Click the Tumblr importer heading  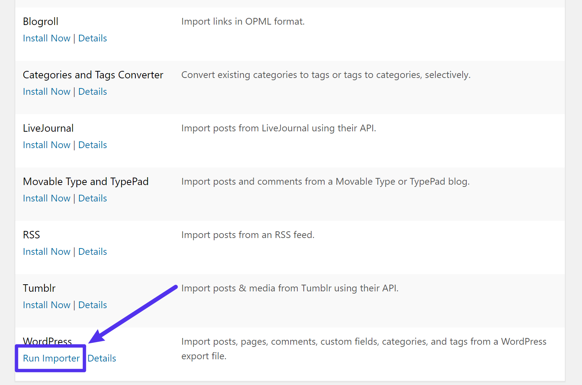(39, 288)
